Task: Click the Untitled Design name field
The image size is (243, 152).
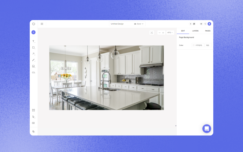Action: [x=121, y=24]
